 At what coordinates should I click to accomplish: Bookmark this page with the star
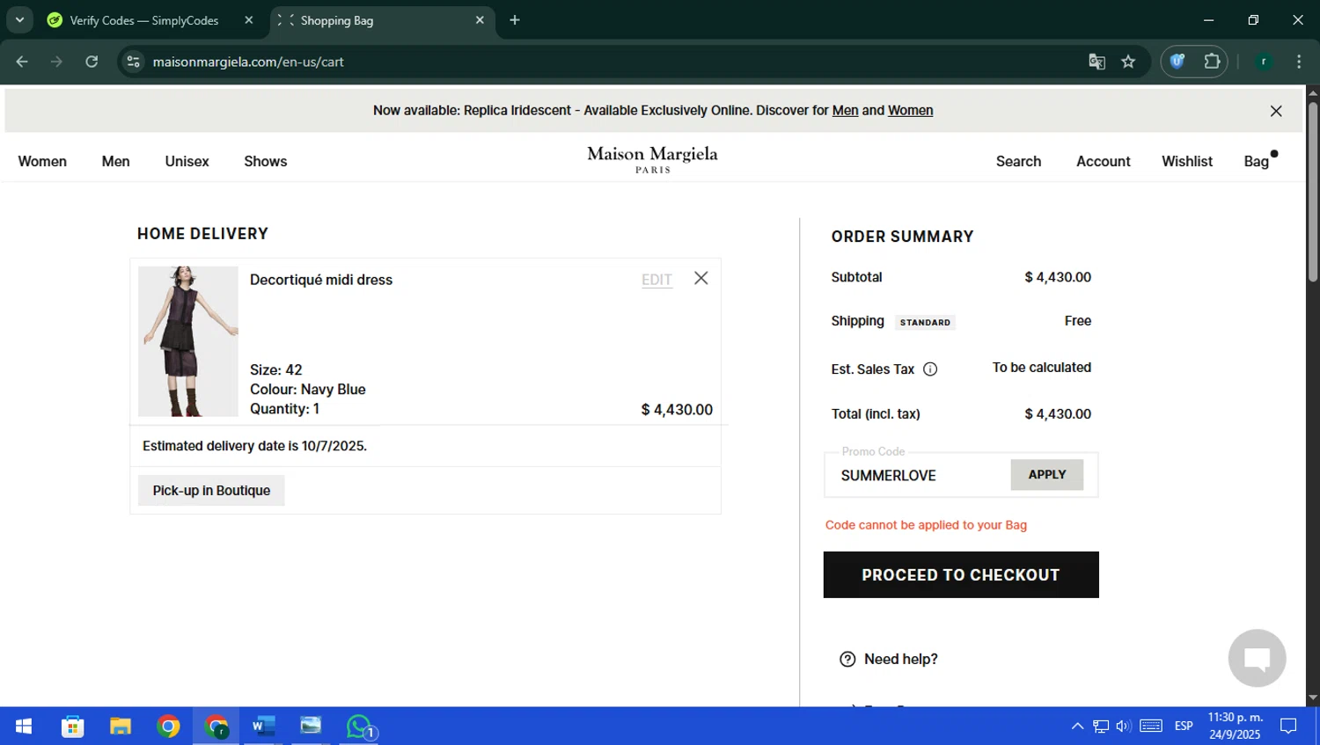coord(1128,62)
